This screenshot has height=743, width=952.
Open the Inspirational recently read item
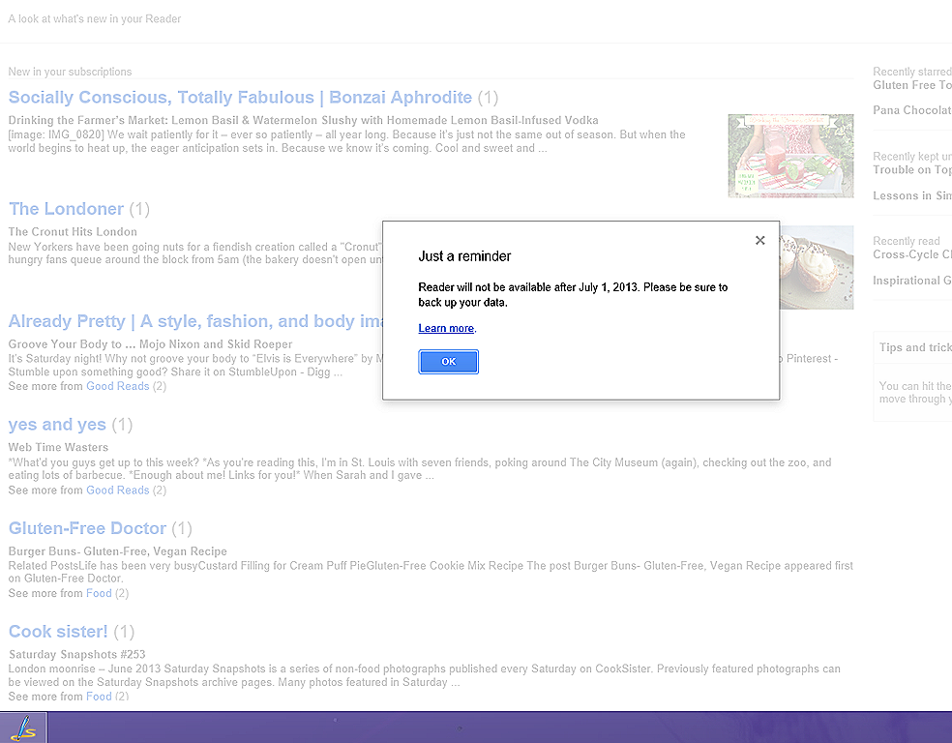[x=912, y=281]
